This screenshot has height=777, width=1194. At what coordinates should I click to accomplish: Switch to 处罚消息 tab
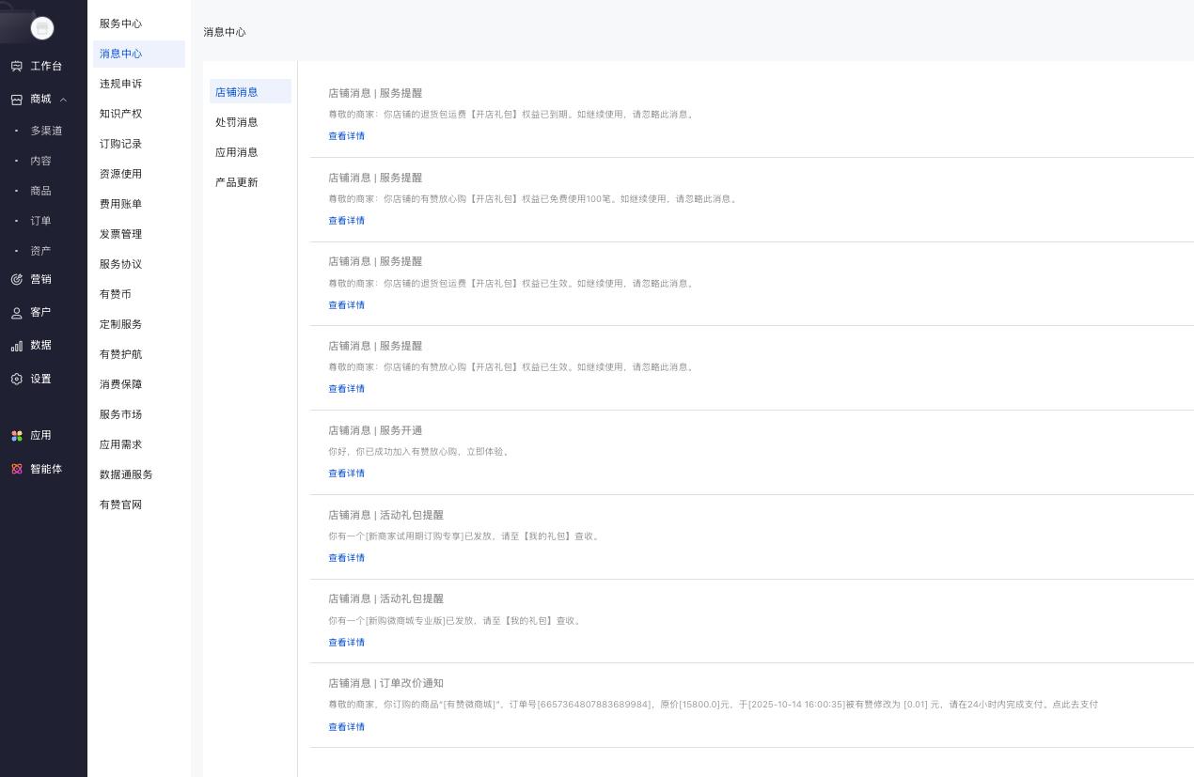click(x=236, y=122)
